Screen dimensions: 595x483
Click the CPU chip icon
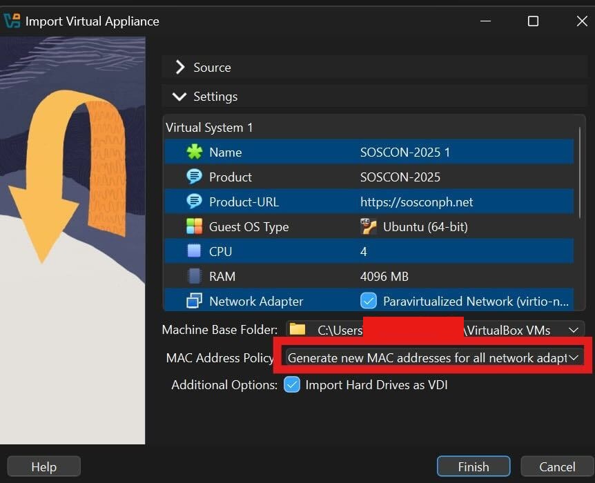point(195,252)
